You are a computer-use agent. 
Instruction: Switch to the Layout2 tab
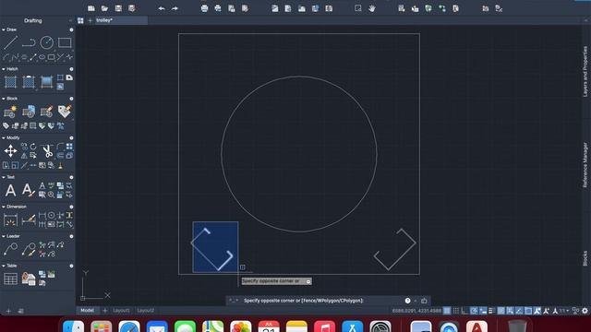(x=146, y=311)
